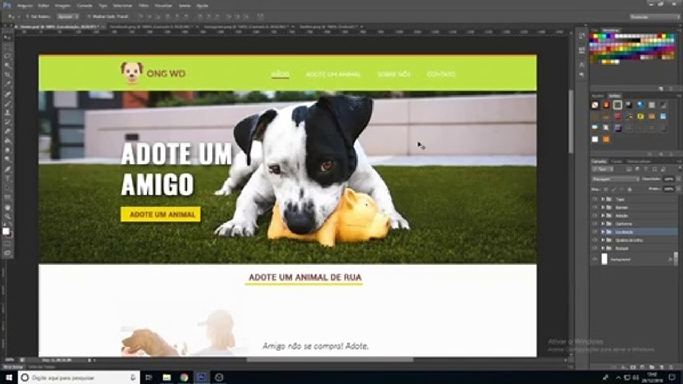Click the Opacity value field

pos(669,179)
